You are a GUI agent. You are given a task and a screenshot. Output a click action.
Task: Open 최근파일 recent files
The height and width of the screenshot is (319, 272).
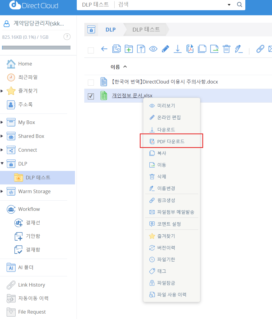coord(28,77)
